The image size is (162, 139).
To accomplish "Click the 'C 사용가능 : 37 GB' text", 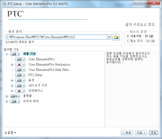I will tap(140, 36).
